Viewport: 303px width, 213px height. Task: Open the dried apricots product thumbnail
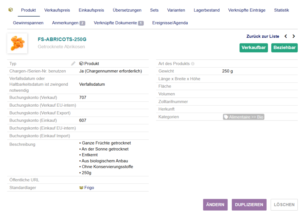pyautogui.click(x=17, y=43)
